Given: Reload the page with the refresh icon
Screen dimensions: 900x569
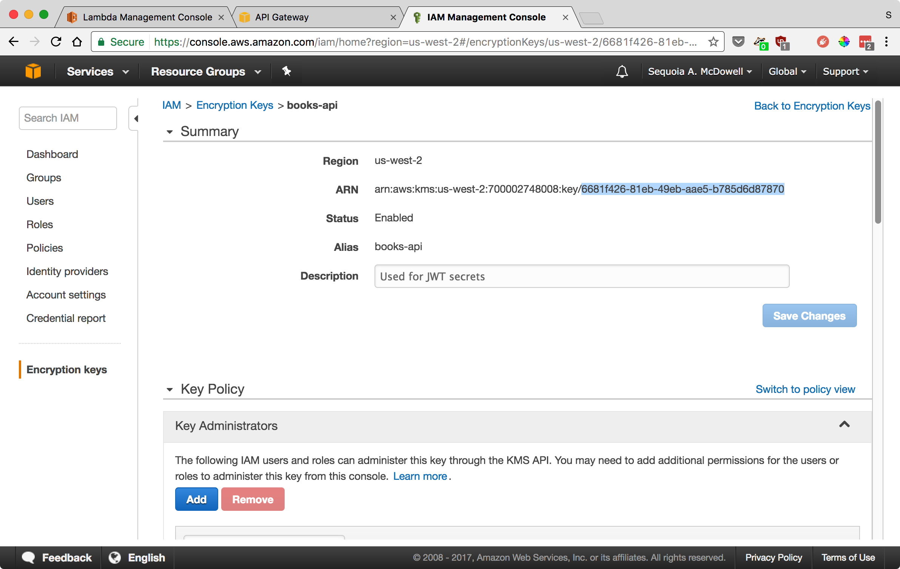Looking at the screenshot, I should click(x=56, y=42).
